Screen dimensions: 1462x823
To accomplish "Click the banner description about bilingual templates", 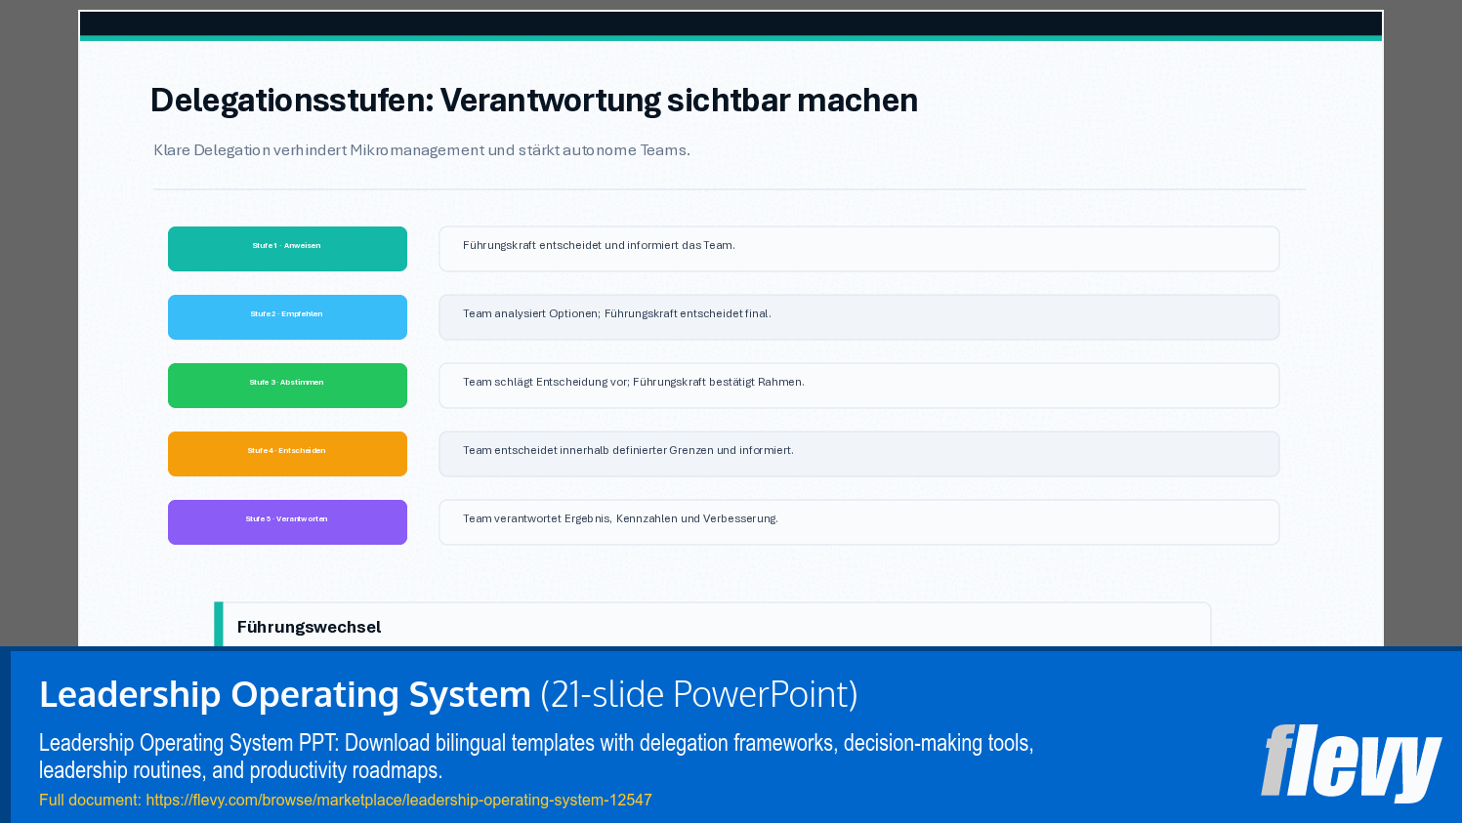I will [536, 757].
